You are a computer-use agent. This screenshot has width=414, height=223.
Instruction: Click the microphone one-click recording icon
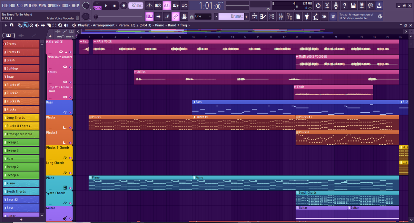[x=336, y=6]
